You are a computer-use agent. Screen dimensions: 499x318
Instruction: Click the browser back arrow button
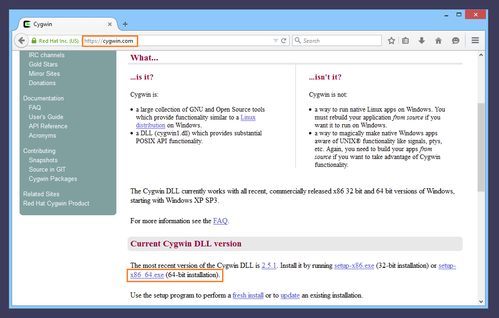click(x=21, y=40)
